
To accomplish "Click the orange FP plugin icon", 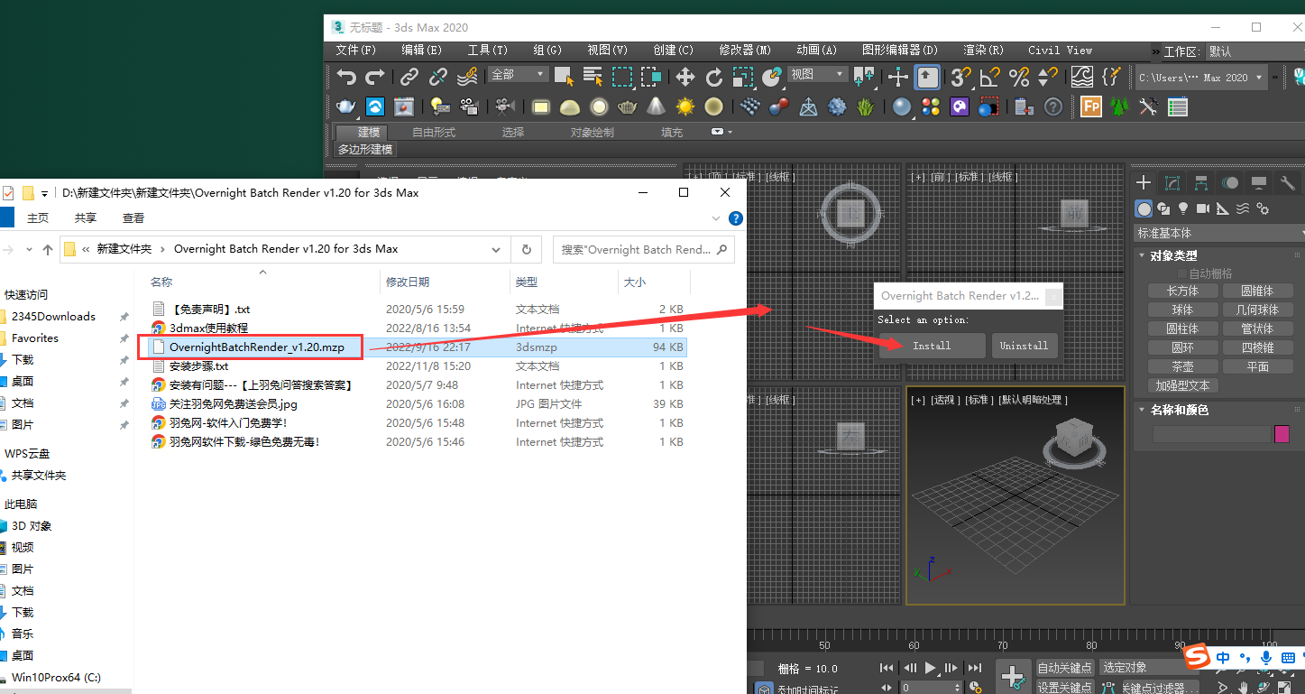I will [1091, 106].
